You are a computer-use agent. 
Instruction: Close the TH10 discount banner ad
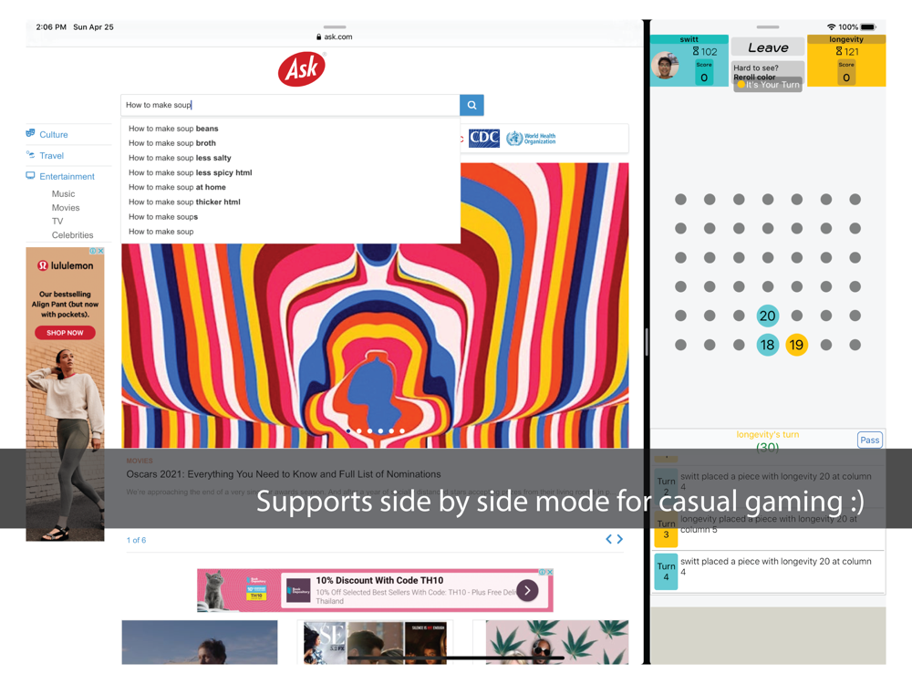pyautogui.click(x=550, y=572)
